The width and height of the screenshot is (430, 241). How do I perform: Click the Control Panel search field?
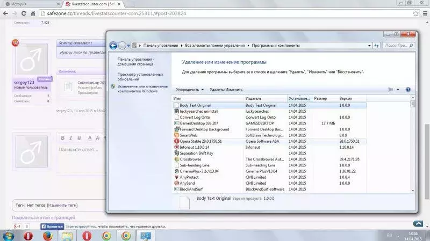click(398, 46)
